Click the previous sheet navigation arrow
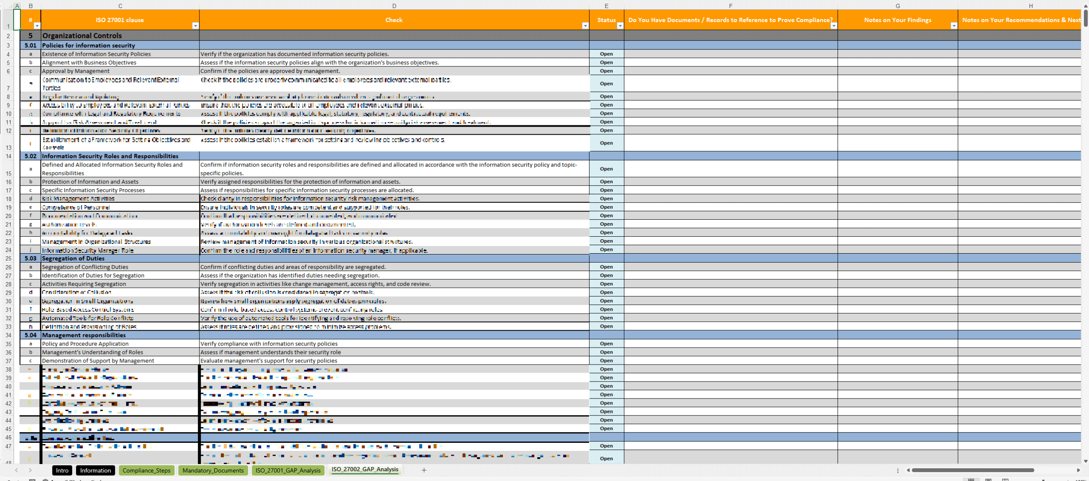1089x481 pixels. coord(16,470)
